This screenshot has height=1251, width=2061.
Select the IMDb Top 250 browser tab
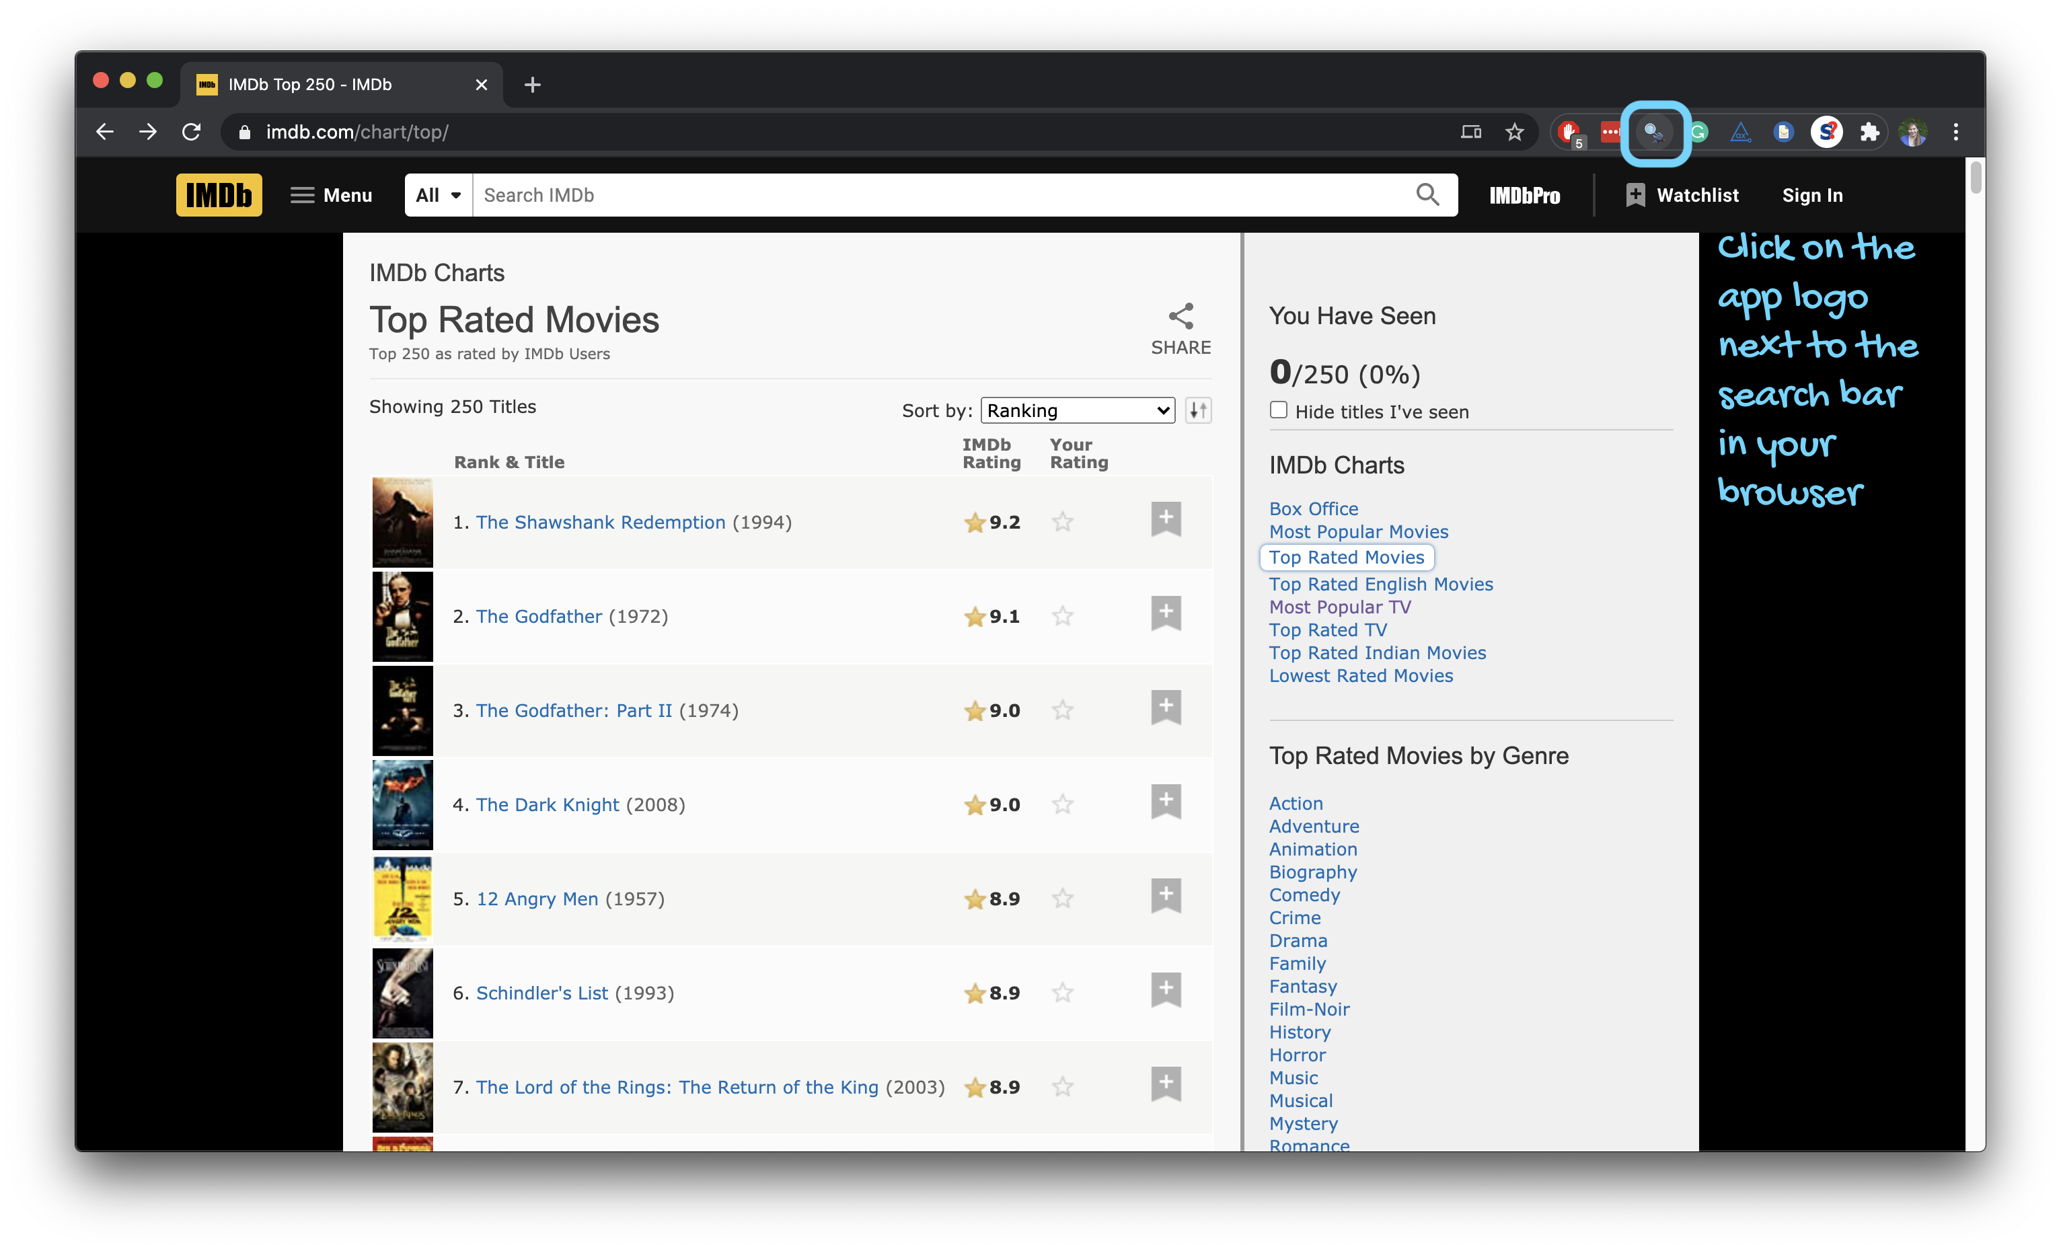[x=341, y=85]
